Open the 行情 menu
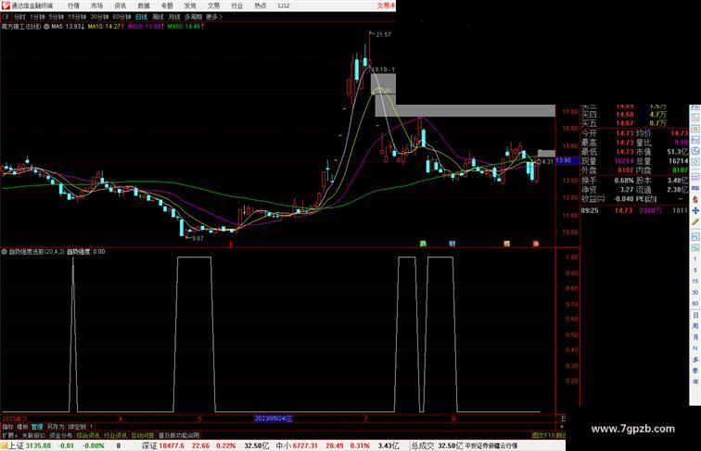Viewport: 701px width, 451px height. tap(74, 6)
